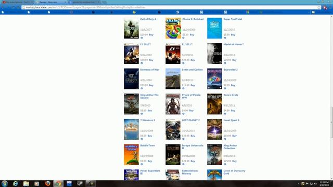Click the blue icon under King Arthur Collection price
Viewport: 333px width, 187px height.
coord(225,164)
